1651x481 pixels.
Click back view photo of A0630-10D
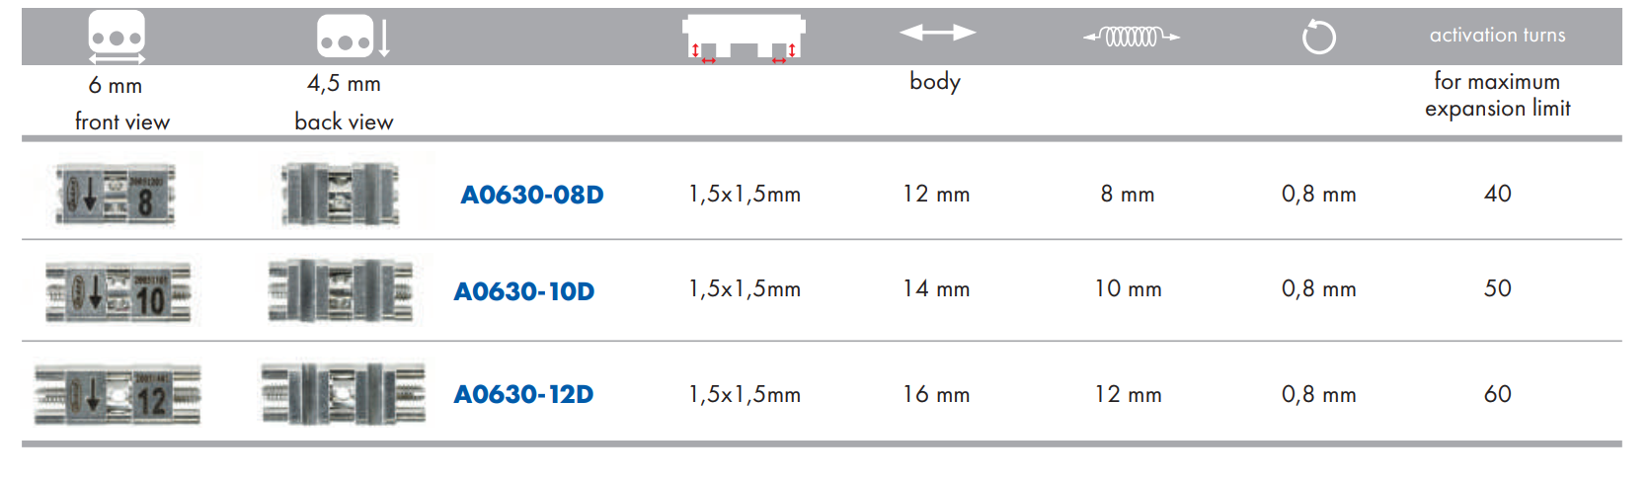pos(342,290)
